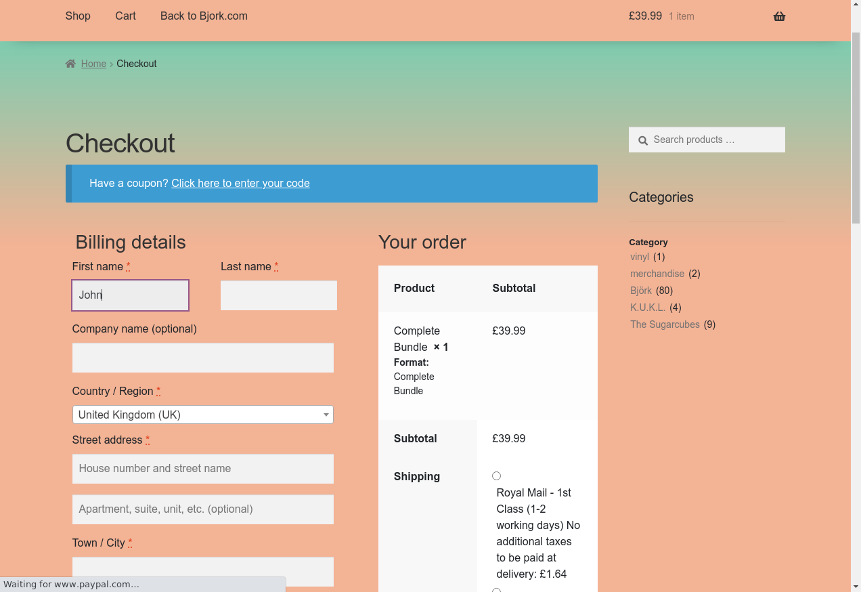The height and width of the screenshot is (592, 861).
Task: Select Royal Mail 1st Class shipping
Action: [x=496, y=476]
